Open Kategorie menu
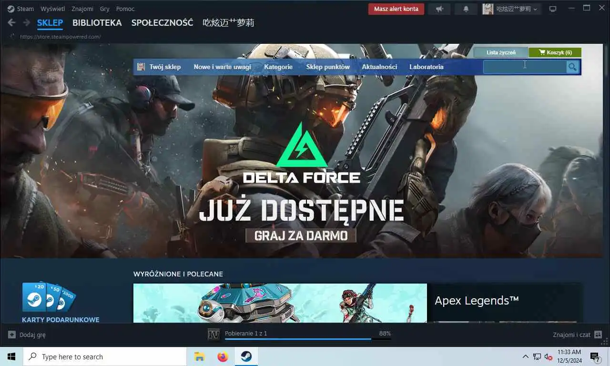The height and width of the screenshot is (366, 610). [x=278, y=67]
